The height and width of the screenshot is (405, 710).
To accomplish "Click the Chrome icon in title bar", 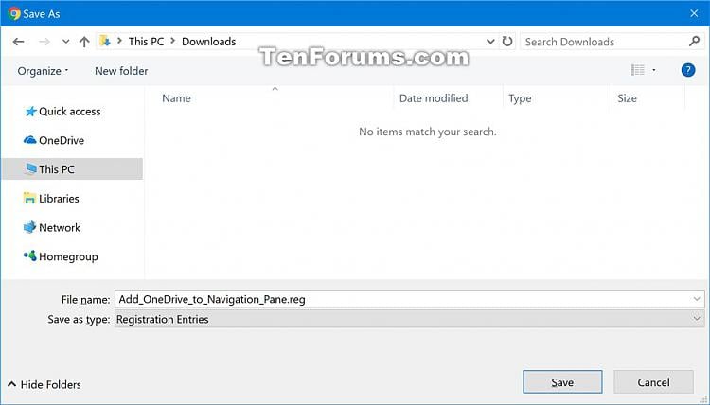I will (x=14, y=13).
